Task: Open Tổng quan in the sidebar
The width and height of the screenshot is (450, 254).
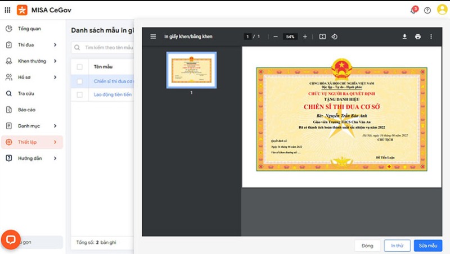Action: click(x=30, y=29)
